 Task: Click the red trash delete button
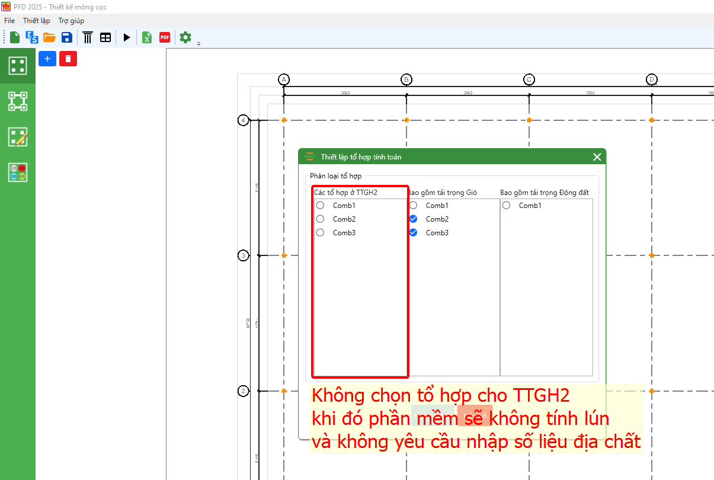[x=68, y=59]
